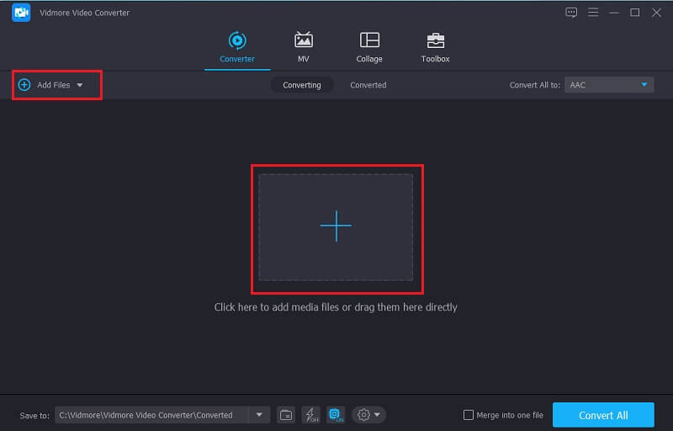Viewport: 673px width, 431px height.
Task: Click the big plus drop area
Action: pos(336,226)
